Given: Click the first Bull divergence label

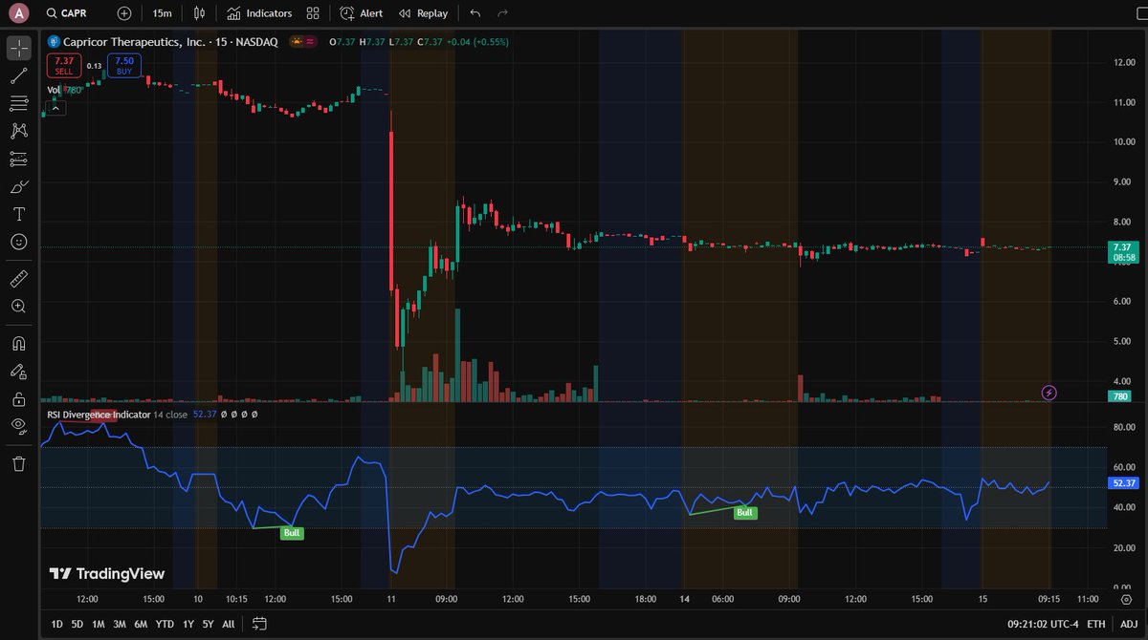Looking at the screenshot, I should 292,533.
